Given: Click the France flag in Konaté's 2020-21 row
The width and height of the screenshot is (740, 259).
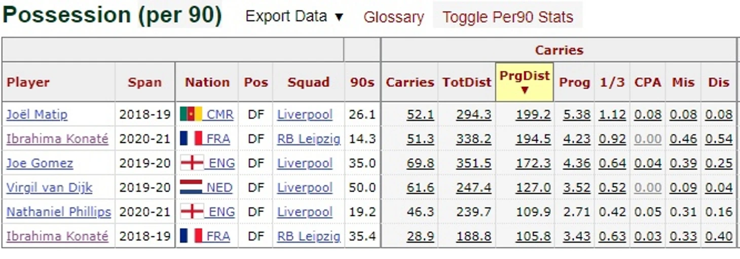Looking at the screenshot, I should point(191,139).
